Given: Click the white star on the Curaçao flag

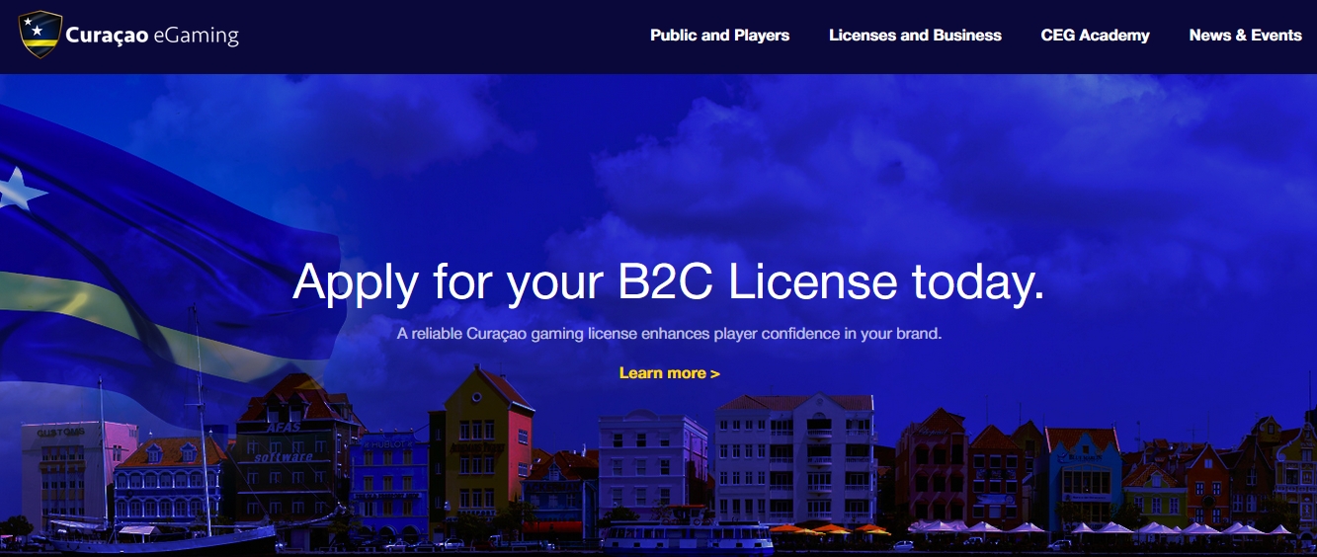Looking at the screenshot, I should (20, 189).
